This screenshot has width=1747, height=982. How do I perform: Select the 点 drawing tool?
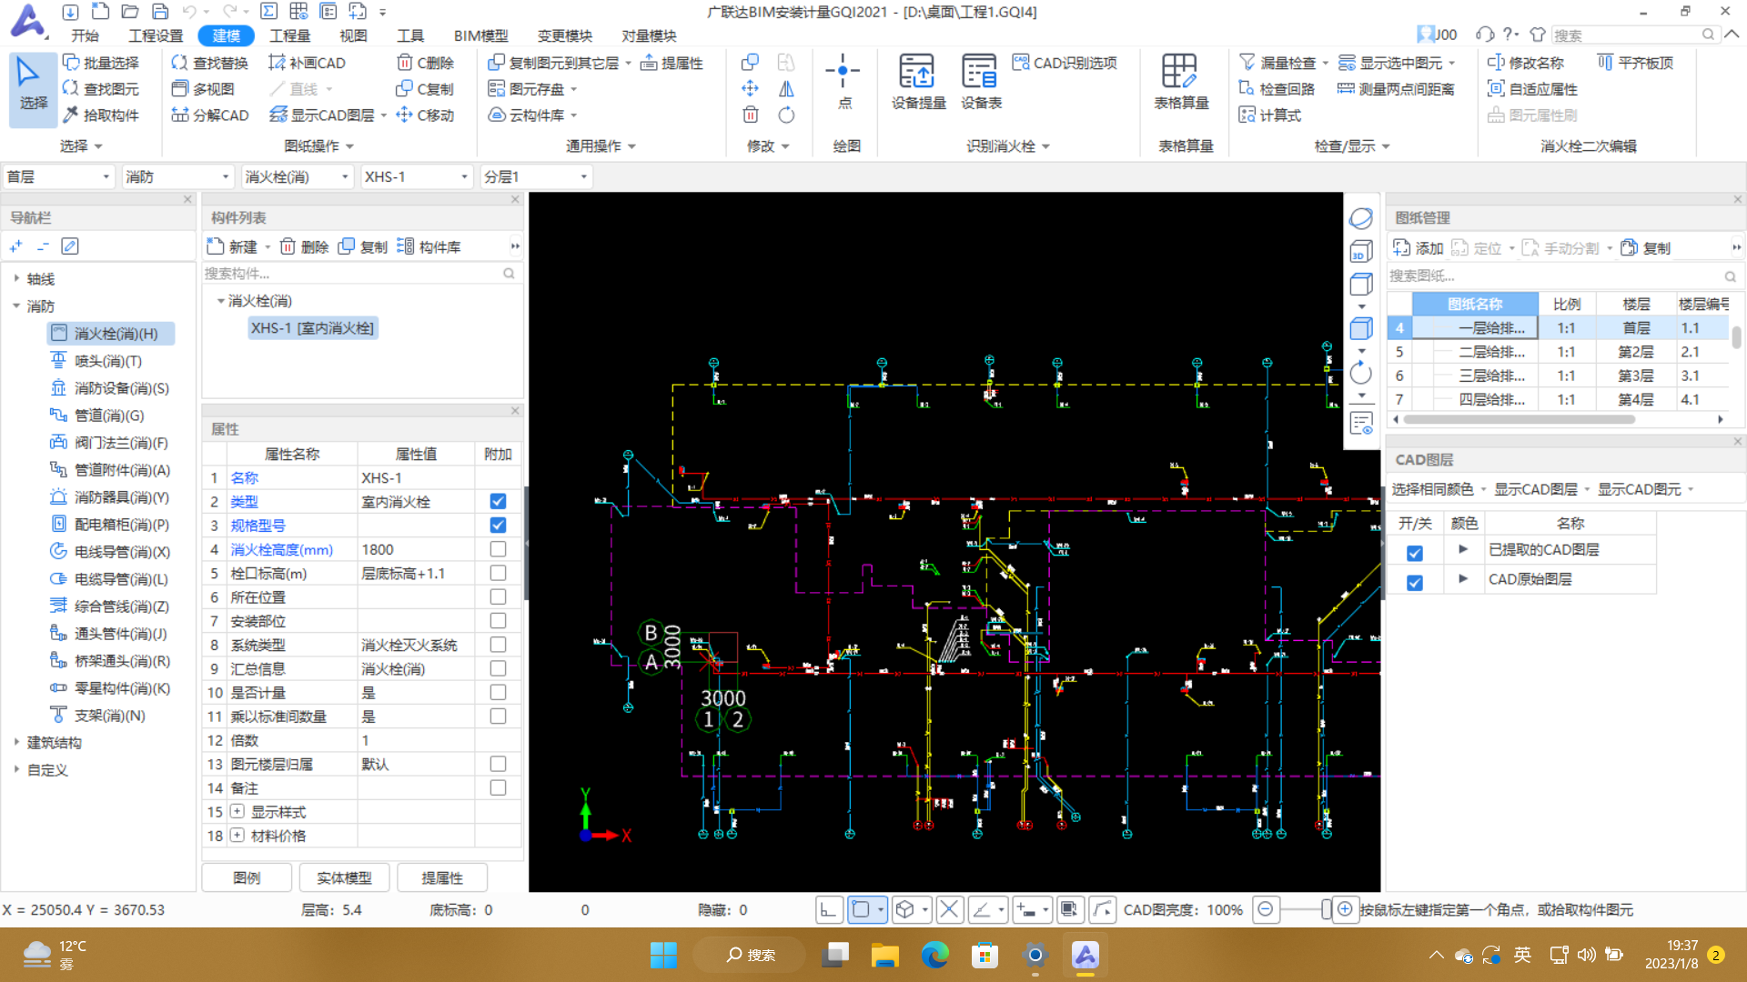[843, 73]
